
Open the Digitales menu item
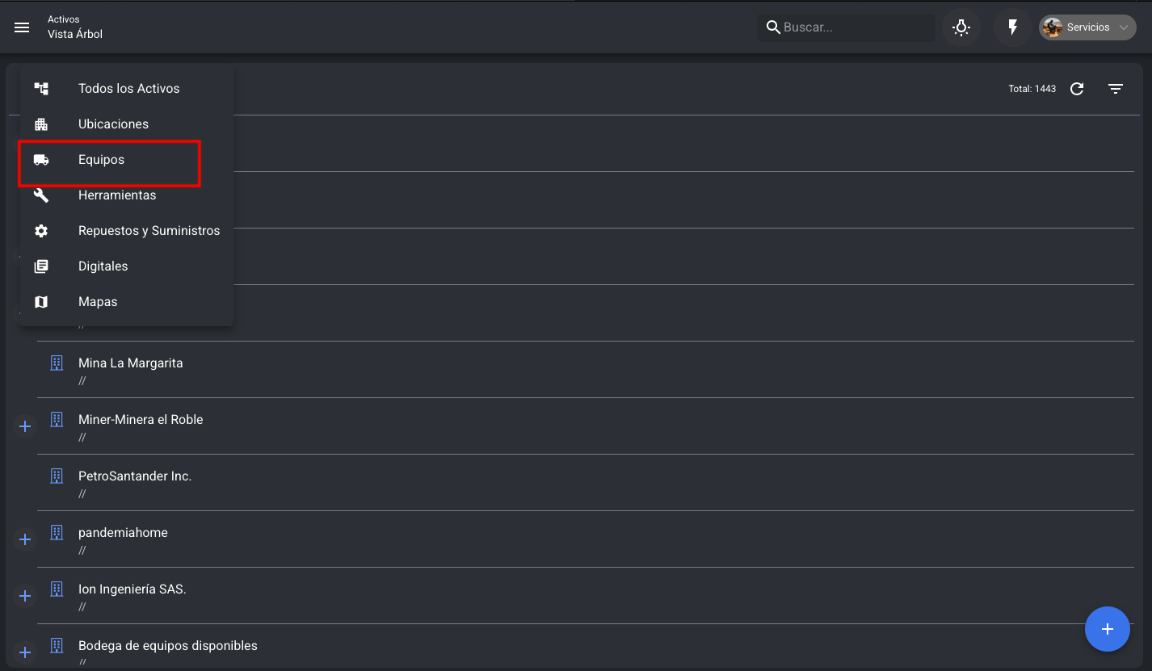(103, 266)
